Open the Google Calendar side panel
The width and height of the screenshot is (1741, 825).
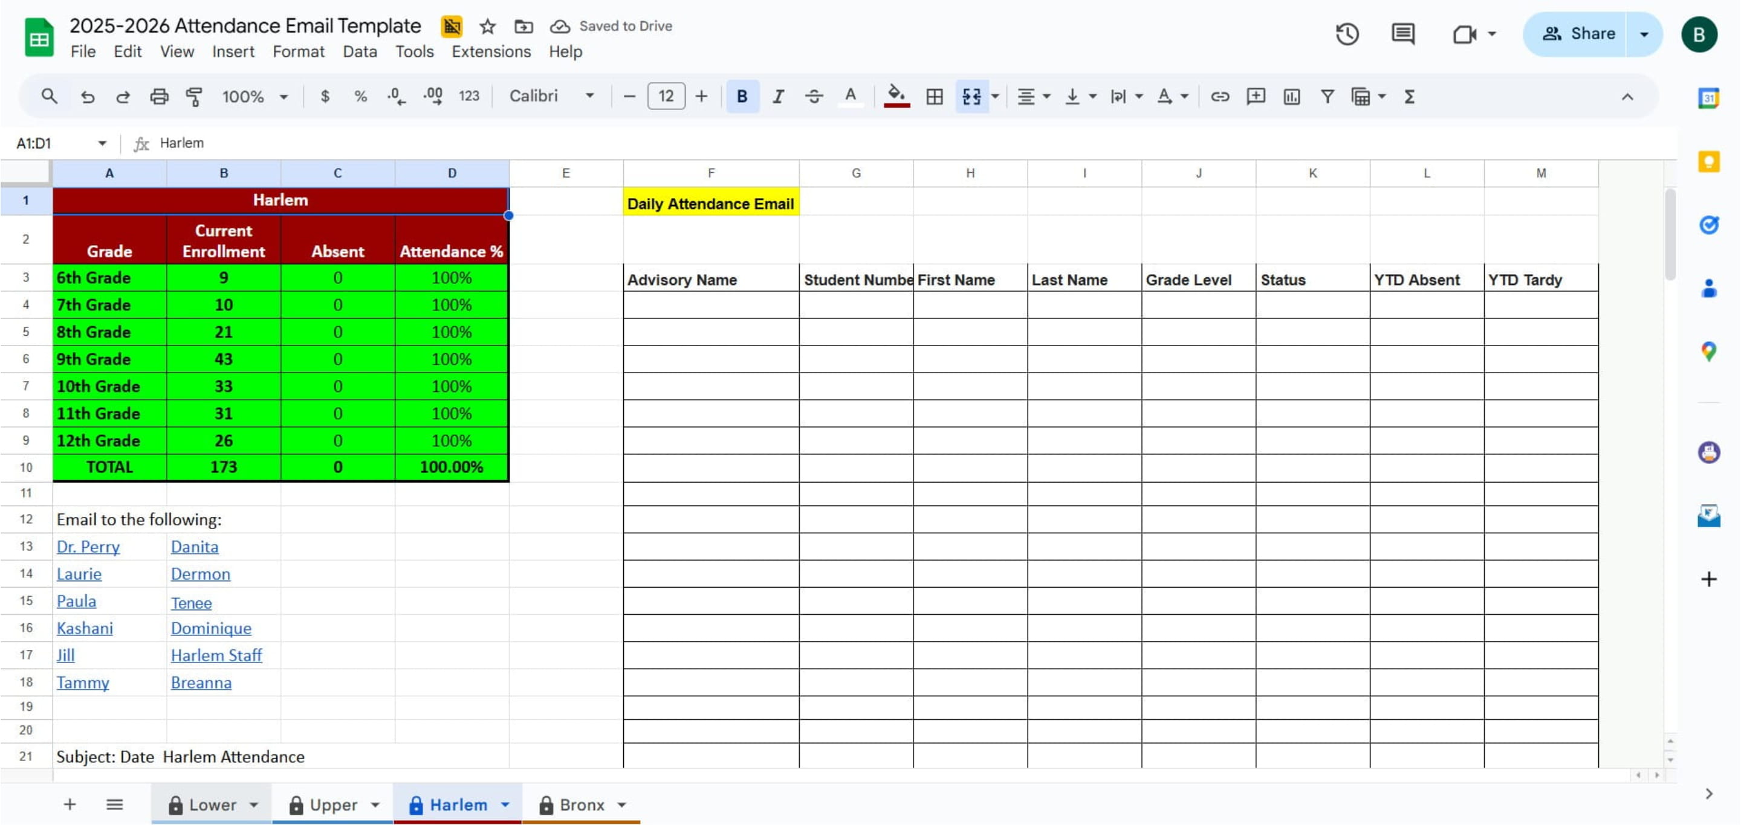point(1708,98)
